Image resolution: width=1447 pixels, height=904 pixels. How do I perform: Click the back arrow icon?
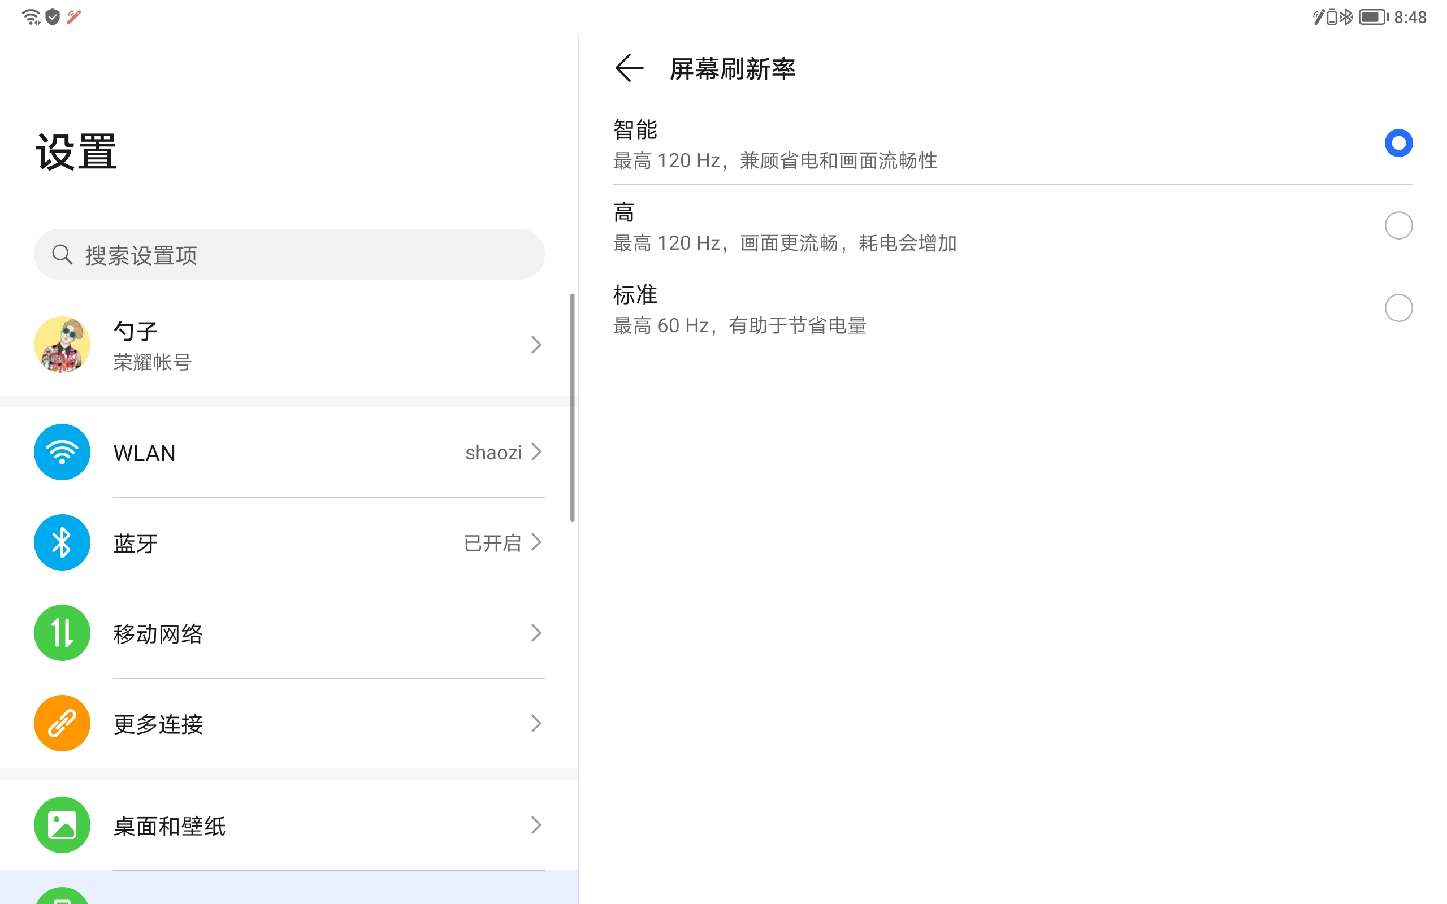(x=629, y=68)
